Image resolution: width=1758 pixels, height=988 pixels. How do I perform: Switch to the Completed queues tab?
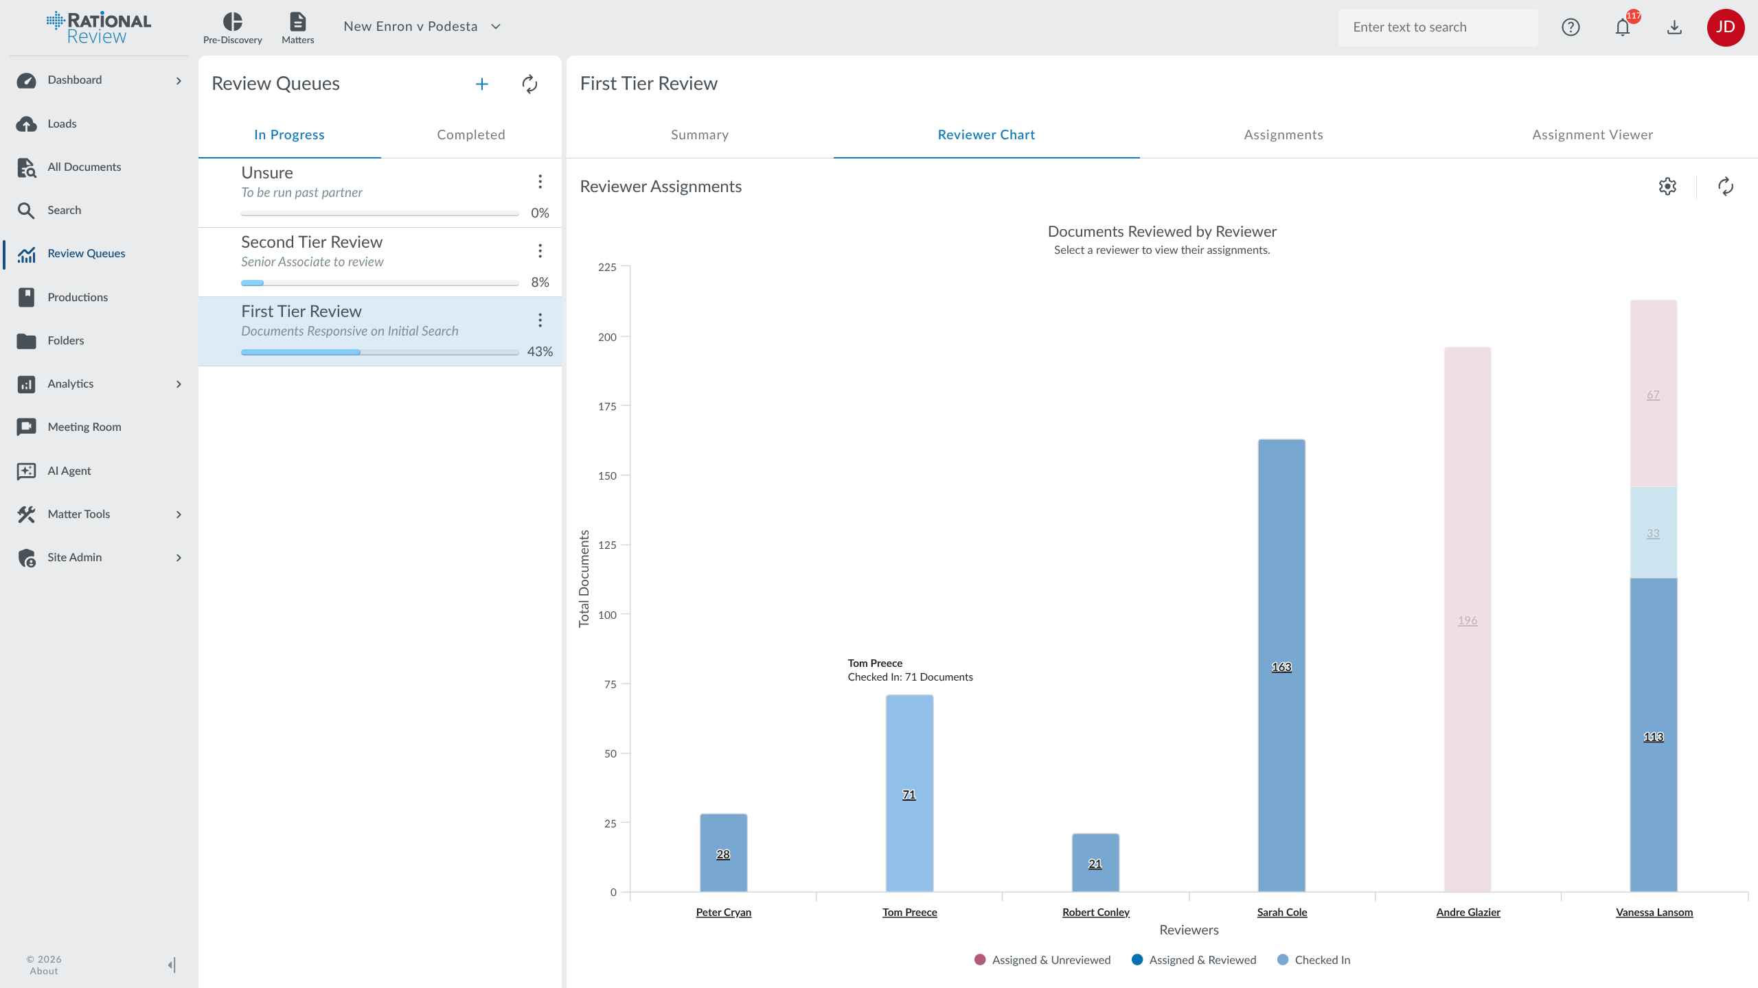pos(470,135)
